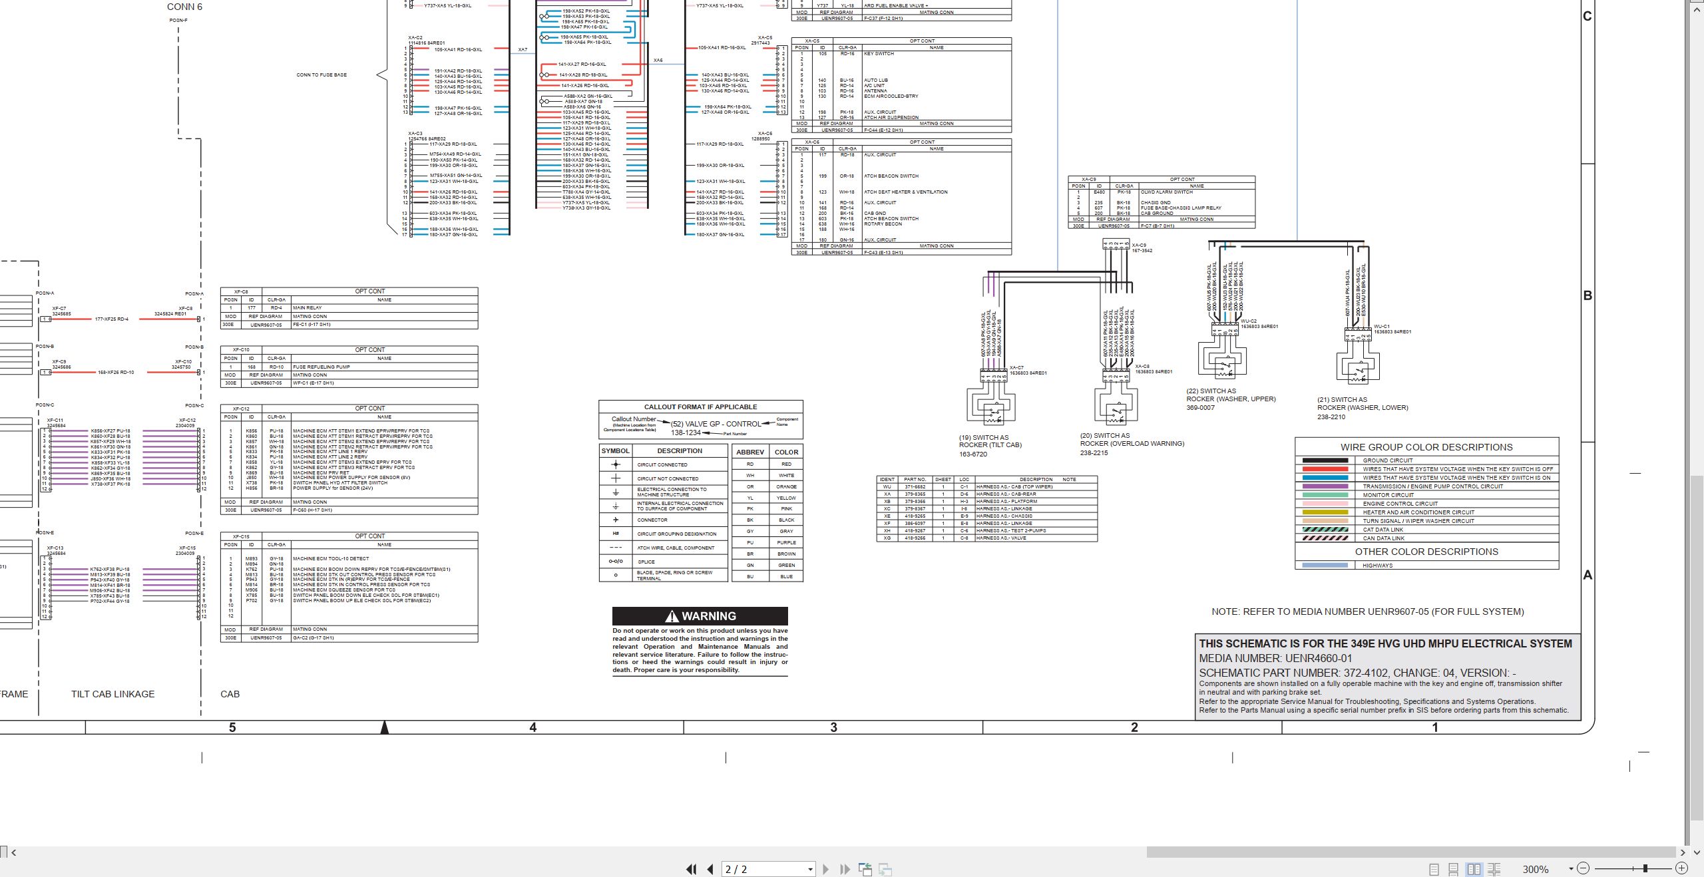Go to the first page

(x=692, y=869)
